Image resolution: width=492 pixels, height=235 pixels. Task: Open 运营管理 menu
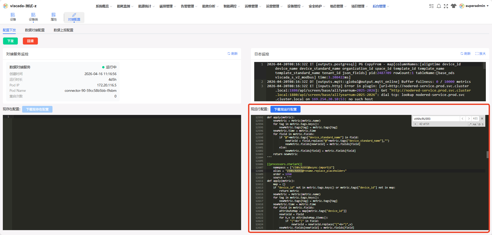point(274,6)
